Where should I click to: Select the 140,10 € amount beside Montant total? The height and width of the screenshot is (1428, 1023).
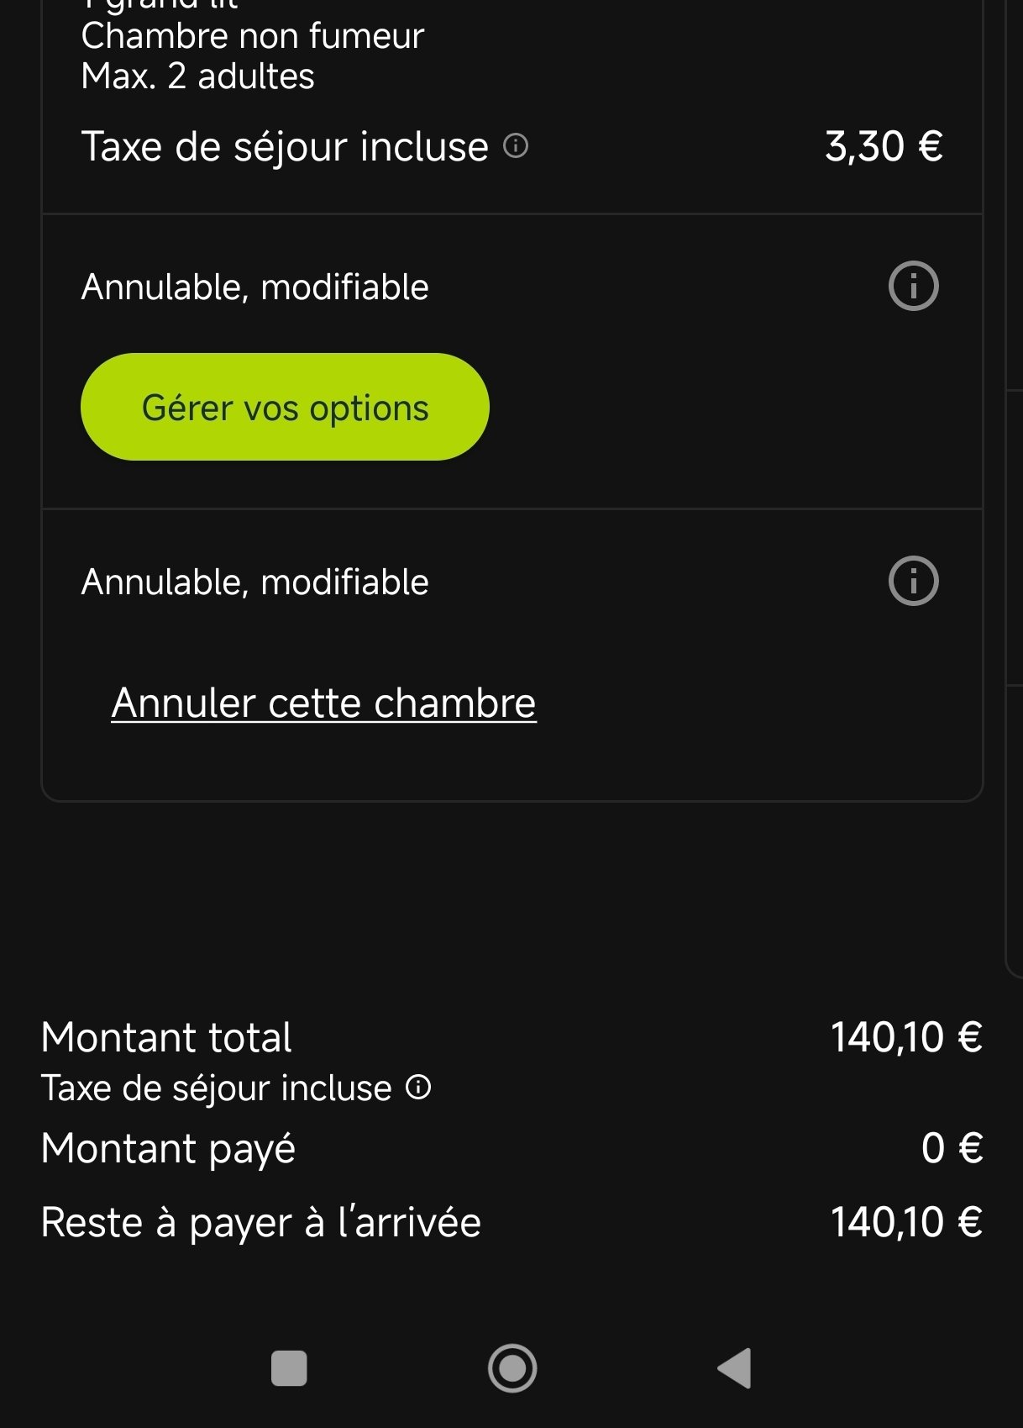[x=906, y=1037]
